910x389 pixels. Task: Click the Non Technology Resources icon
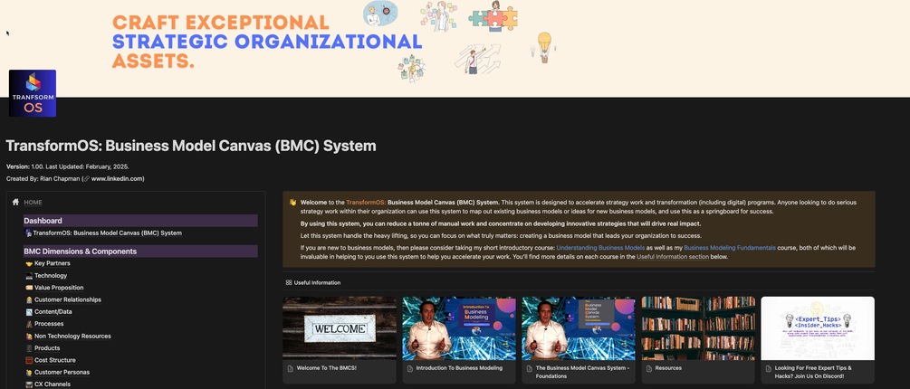click(x=29, y=337)
